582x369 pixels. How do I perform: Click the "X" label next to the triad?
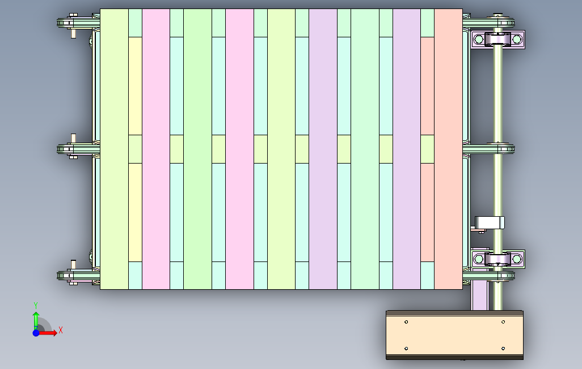click(x=61, y=330)
